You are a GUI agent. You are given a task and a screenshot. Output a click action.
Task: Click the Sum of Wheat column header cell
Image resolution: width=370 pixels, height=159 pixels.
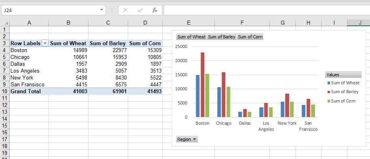pos(68,43)
